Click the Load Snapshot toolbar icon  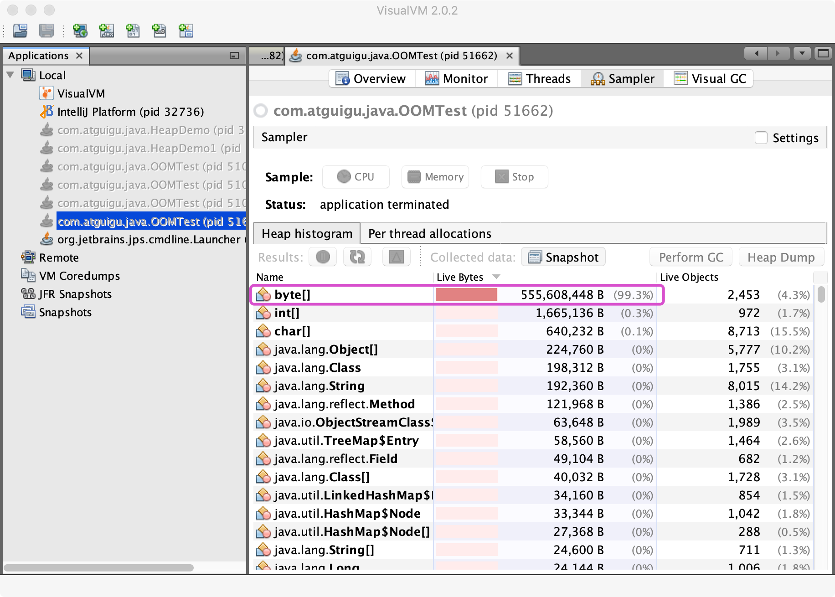[x=20, y=31]
